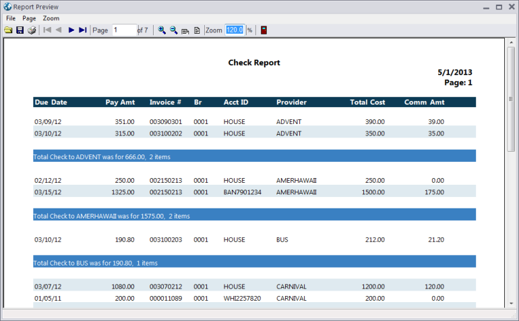
Task: Click total cost 1500.00
Action: tap(373, 192)
